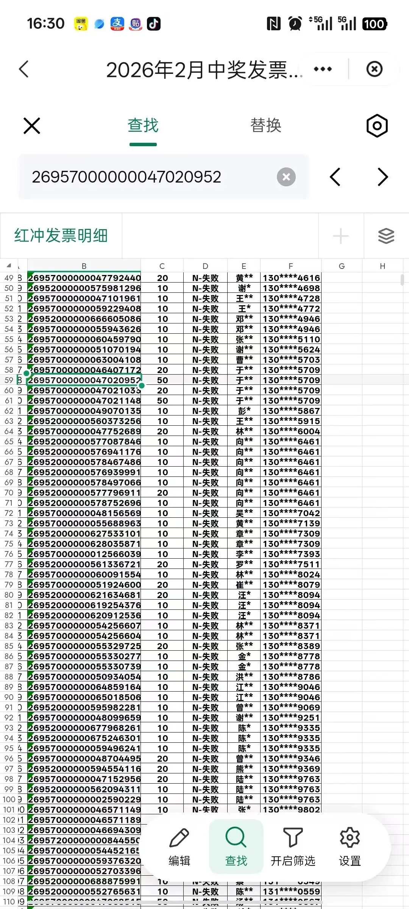
Task: Click cell 26957000000047792440
Action: [84, 278]
